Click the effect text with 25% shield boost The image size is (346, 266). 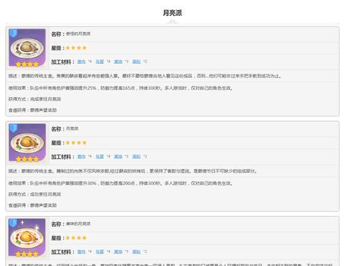pyautogui.click(x=121, y=88)
